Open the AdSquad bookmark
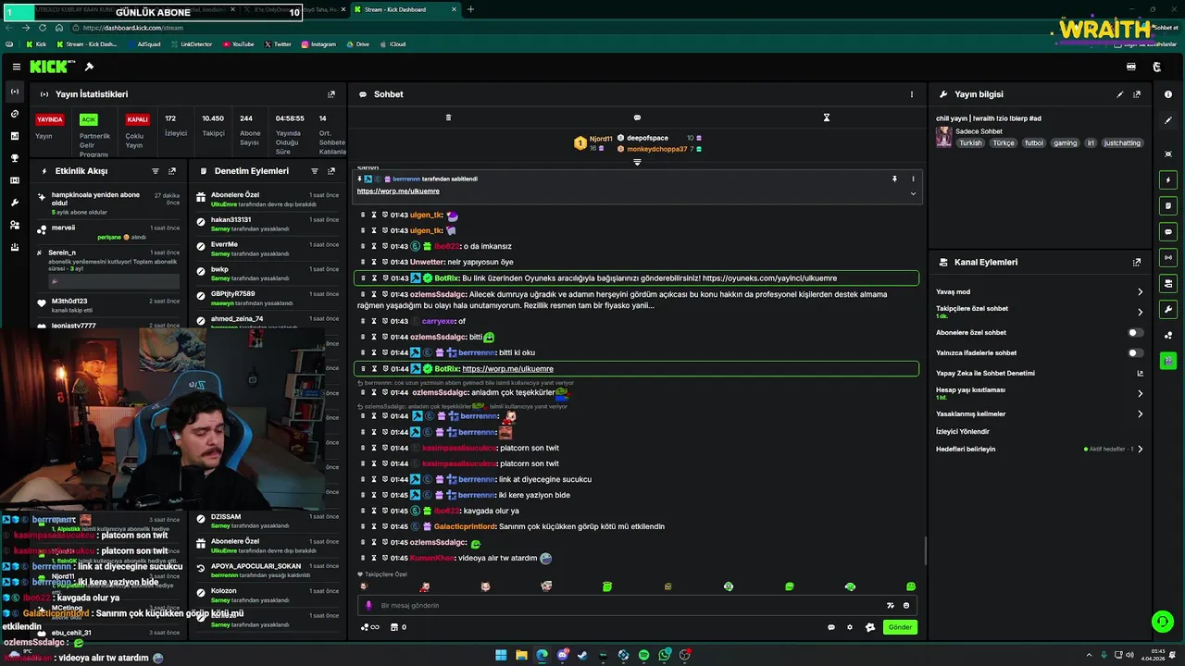1185x666 pixels. 144,43
